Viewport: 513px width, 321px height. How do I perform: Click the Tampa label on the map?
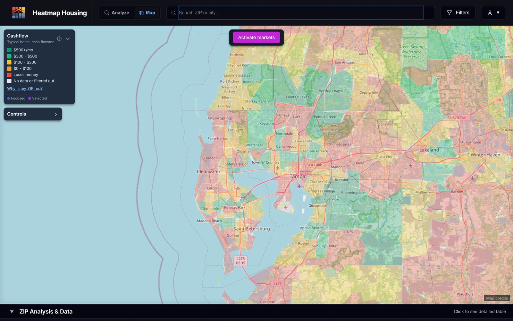pos(298,177)
